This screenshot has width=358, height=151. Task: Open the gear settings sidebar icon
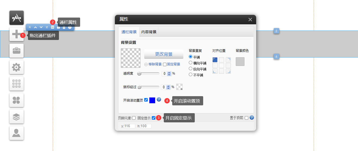tap(17, 67)
